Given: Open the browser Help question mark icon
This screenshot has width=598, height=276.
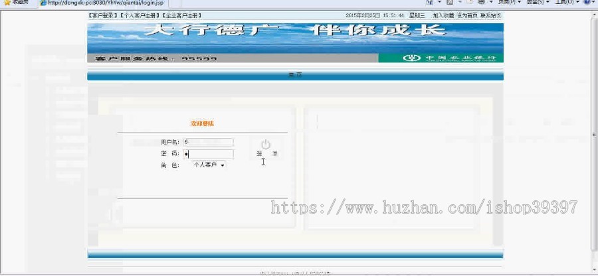Looking at the screenshot, I should pos(587,2).
